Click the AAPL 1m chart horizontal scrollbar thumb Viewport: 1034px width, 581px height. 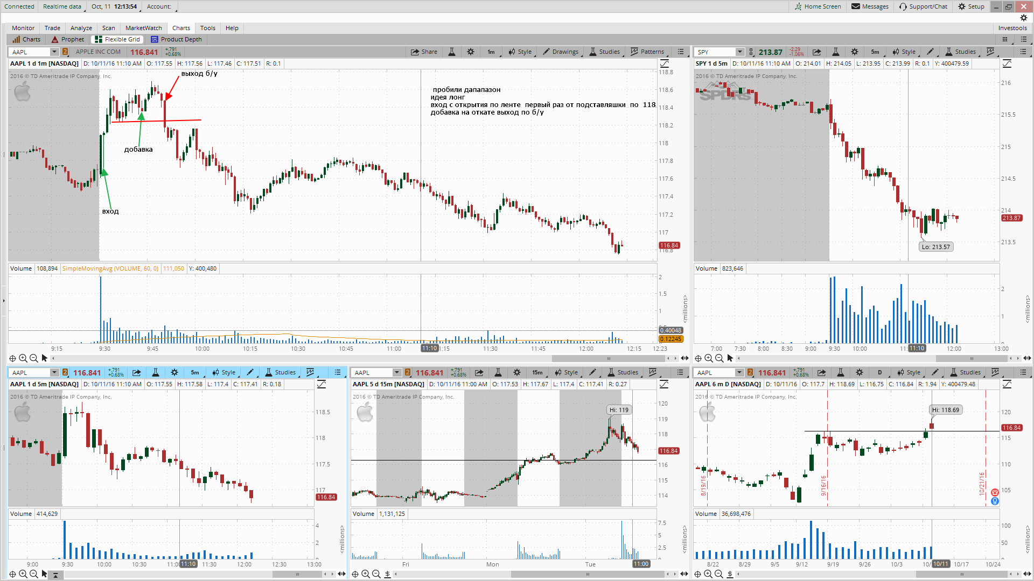tap(609, 358)
